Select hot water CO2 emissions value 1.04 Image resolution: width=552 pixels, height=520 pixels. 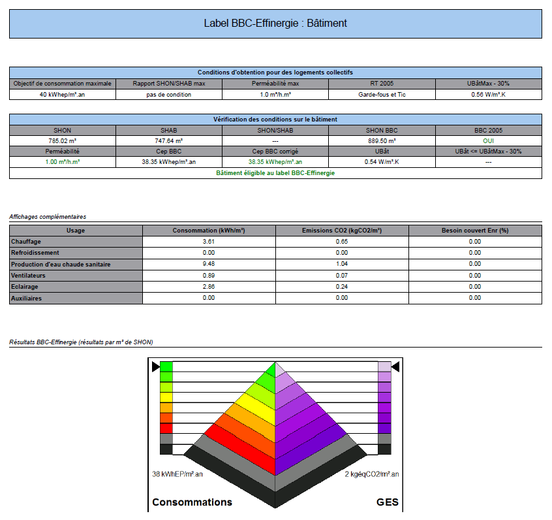click(342, 264)
